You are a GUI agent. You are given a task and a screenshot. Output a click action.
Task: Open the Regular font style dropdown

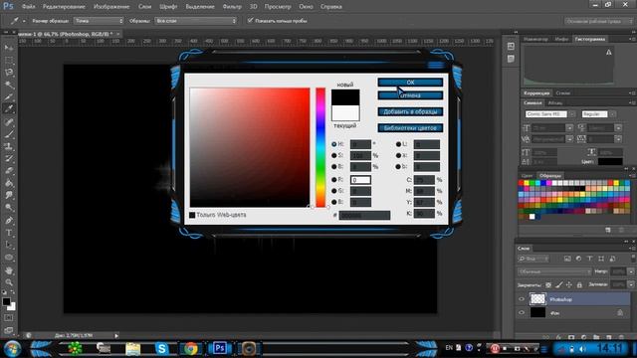click(612, 114)
